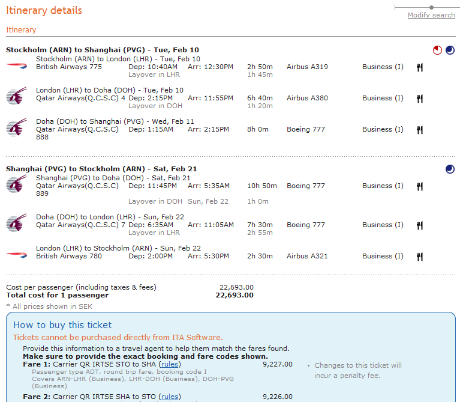Click the Qatar Airways logo for Doha to London flight
Image resolution: width=460 pixels, height=402 pixels.
tap(17, 223)
